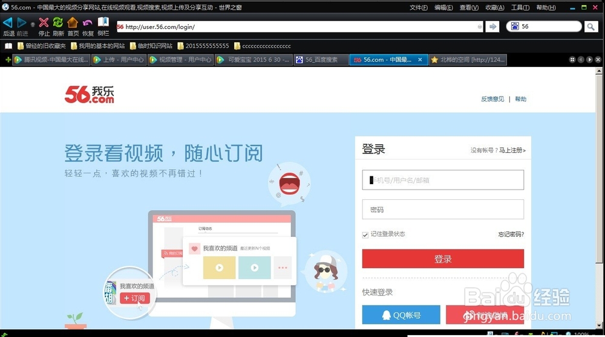Open the 我用的基本的网站 bookmark folder
605x337 pixels.
(98, 47)
